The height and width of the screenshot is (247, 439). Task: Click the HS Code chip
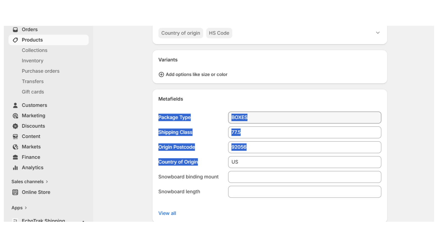tap(219, 33)
